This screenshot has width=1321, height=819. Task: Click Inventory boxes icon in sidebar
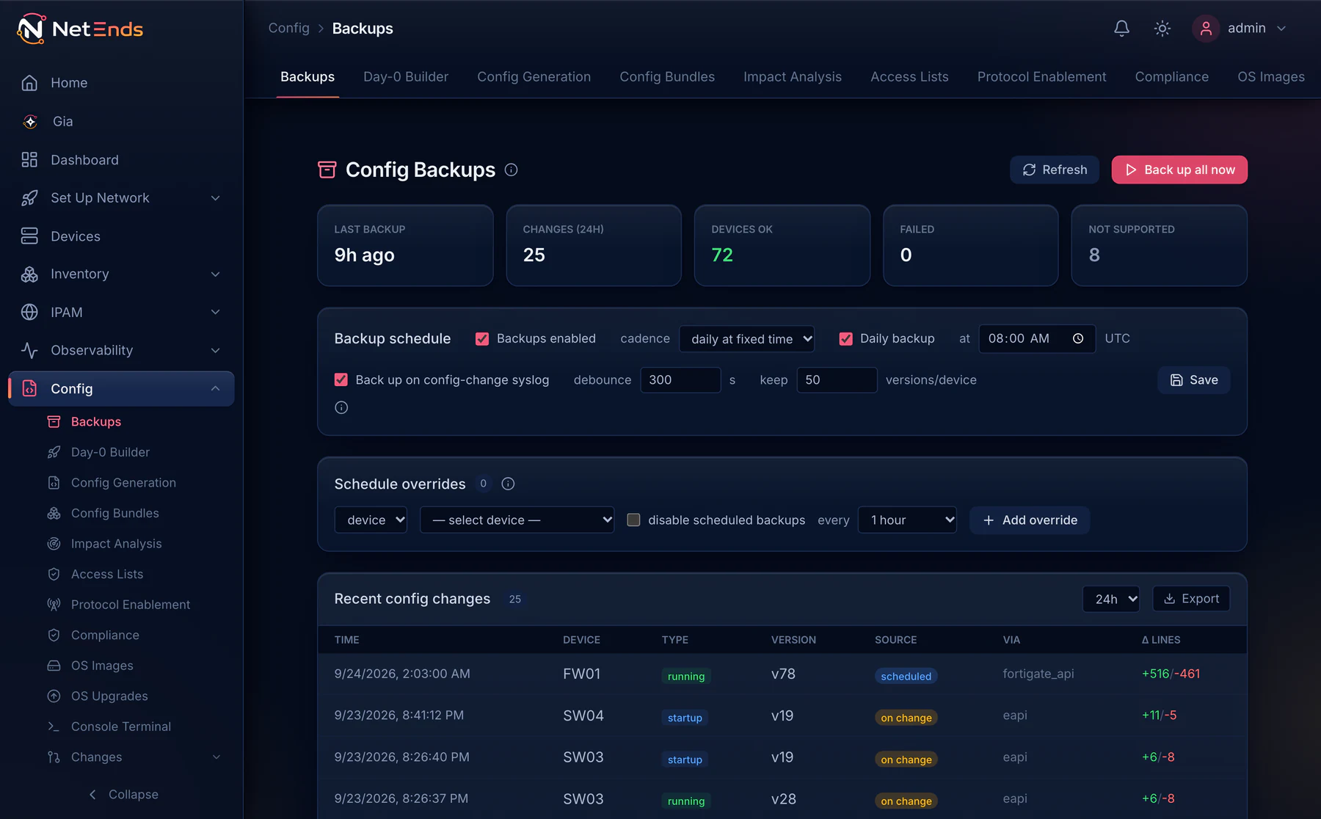tap(29, 274)
